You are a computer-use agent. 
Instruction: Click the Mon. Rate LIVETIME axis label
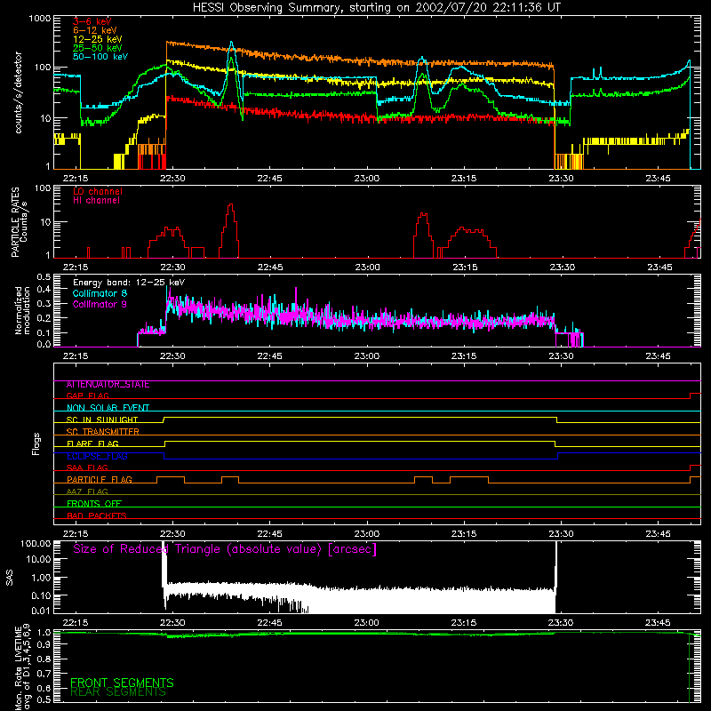pyautogui.click(x=21, y=667)
